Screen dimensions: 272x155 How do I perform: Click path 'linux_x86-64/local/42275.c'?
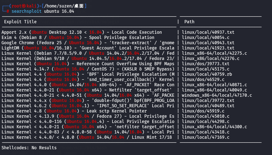[x=214, y=53]
